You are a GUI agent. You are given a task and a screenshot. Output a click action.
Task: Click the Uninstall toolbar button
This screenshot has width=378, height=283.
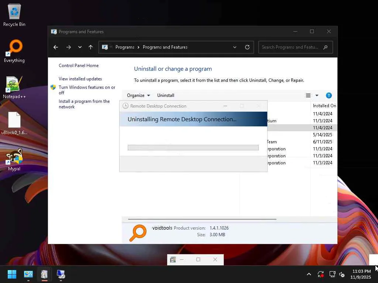[166, 95]
